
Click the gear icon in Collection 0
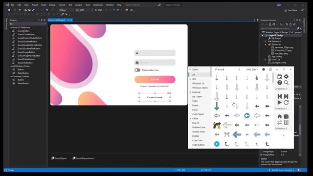[x=286, y=76]
